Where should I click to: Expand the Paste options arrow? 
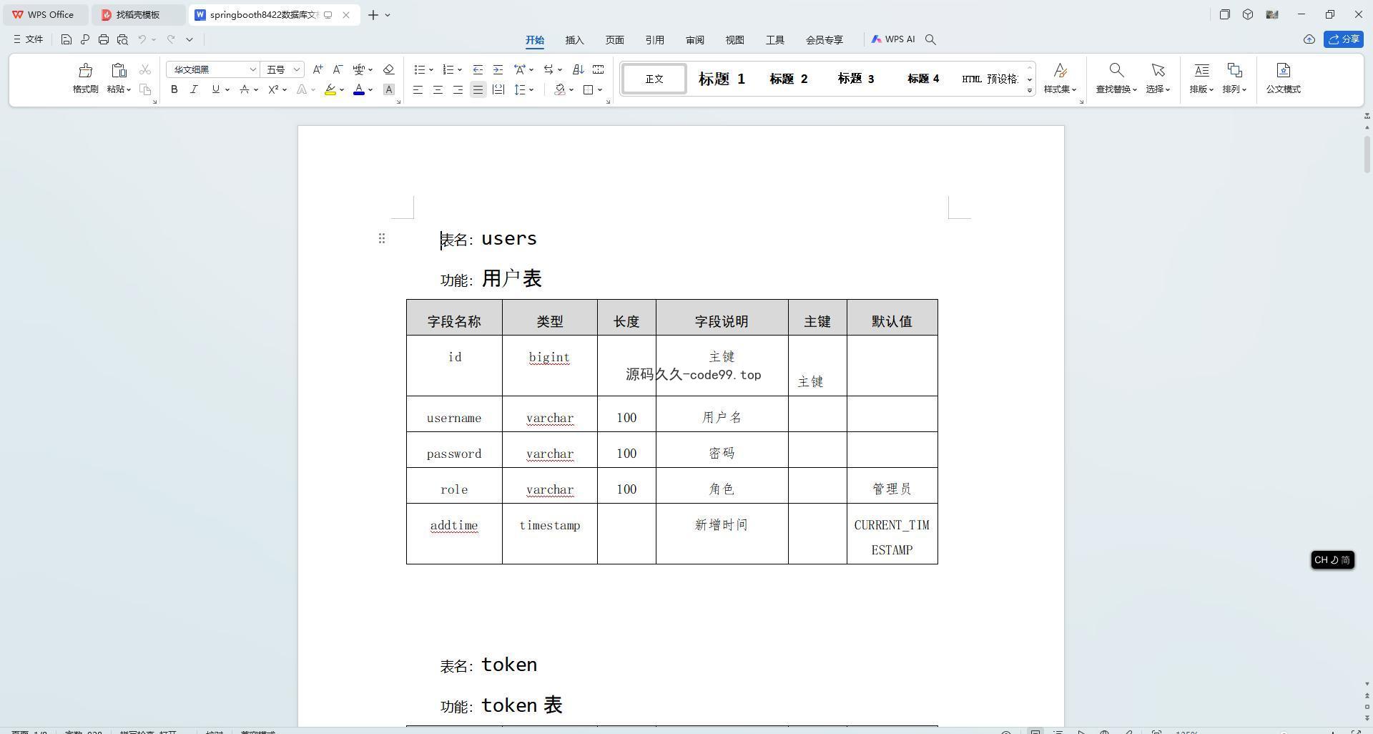(x=128, y=89)
